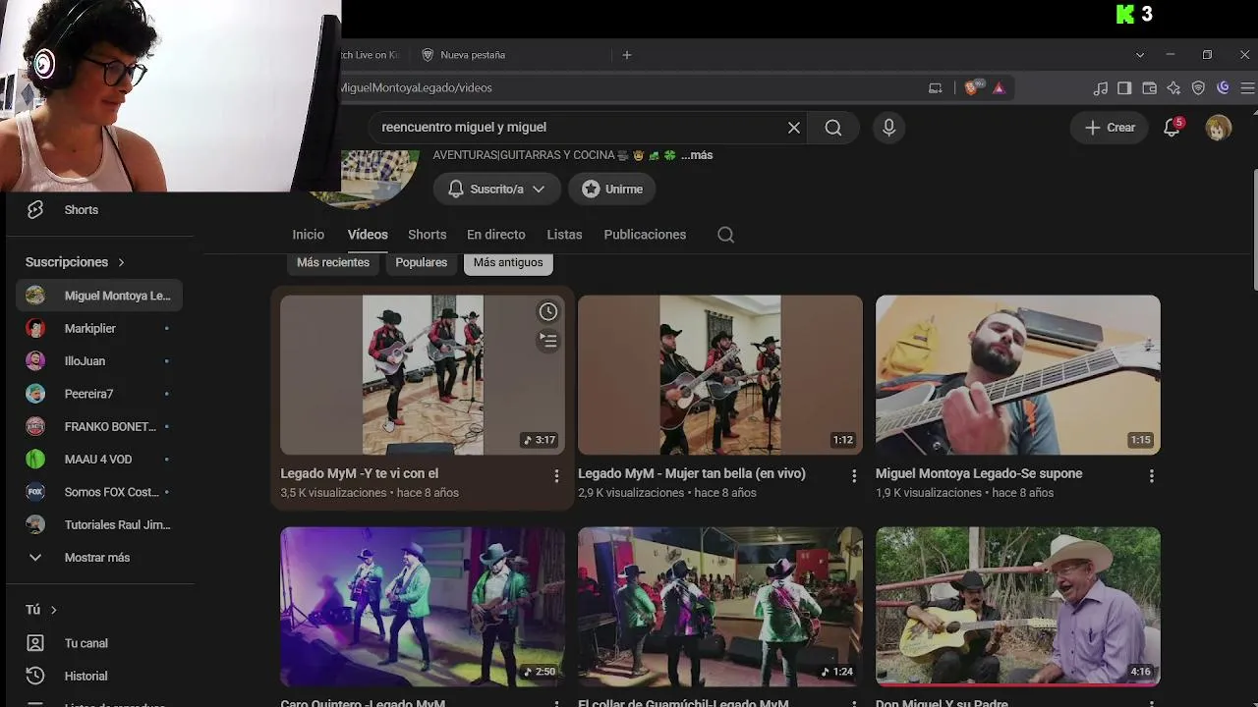Click the Unirme membership button
This screenshot has width=1258, height=707.
tap(612, 190)
